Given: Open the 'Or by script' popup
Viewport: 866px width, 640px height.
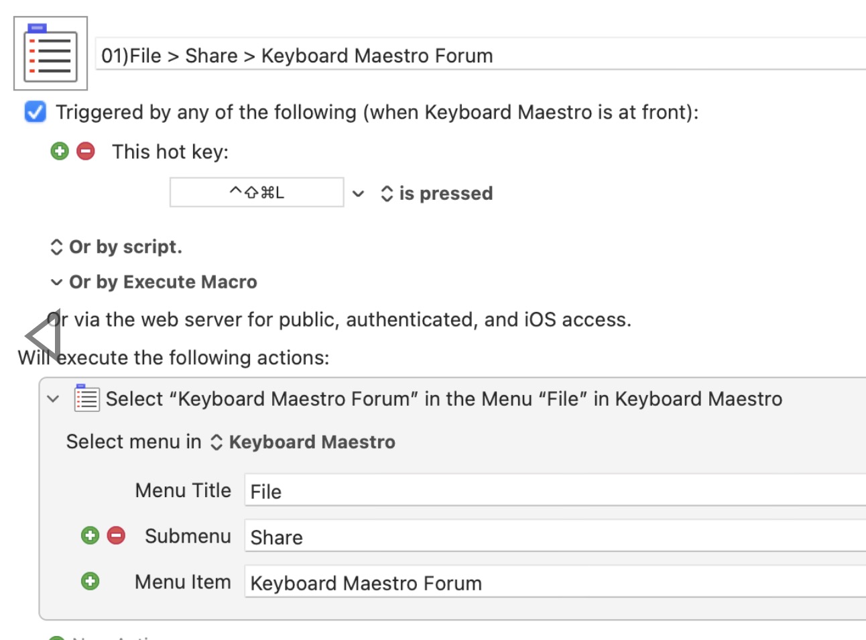Looking at the screenshot, I should click(116, 247).
